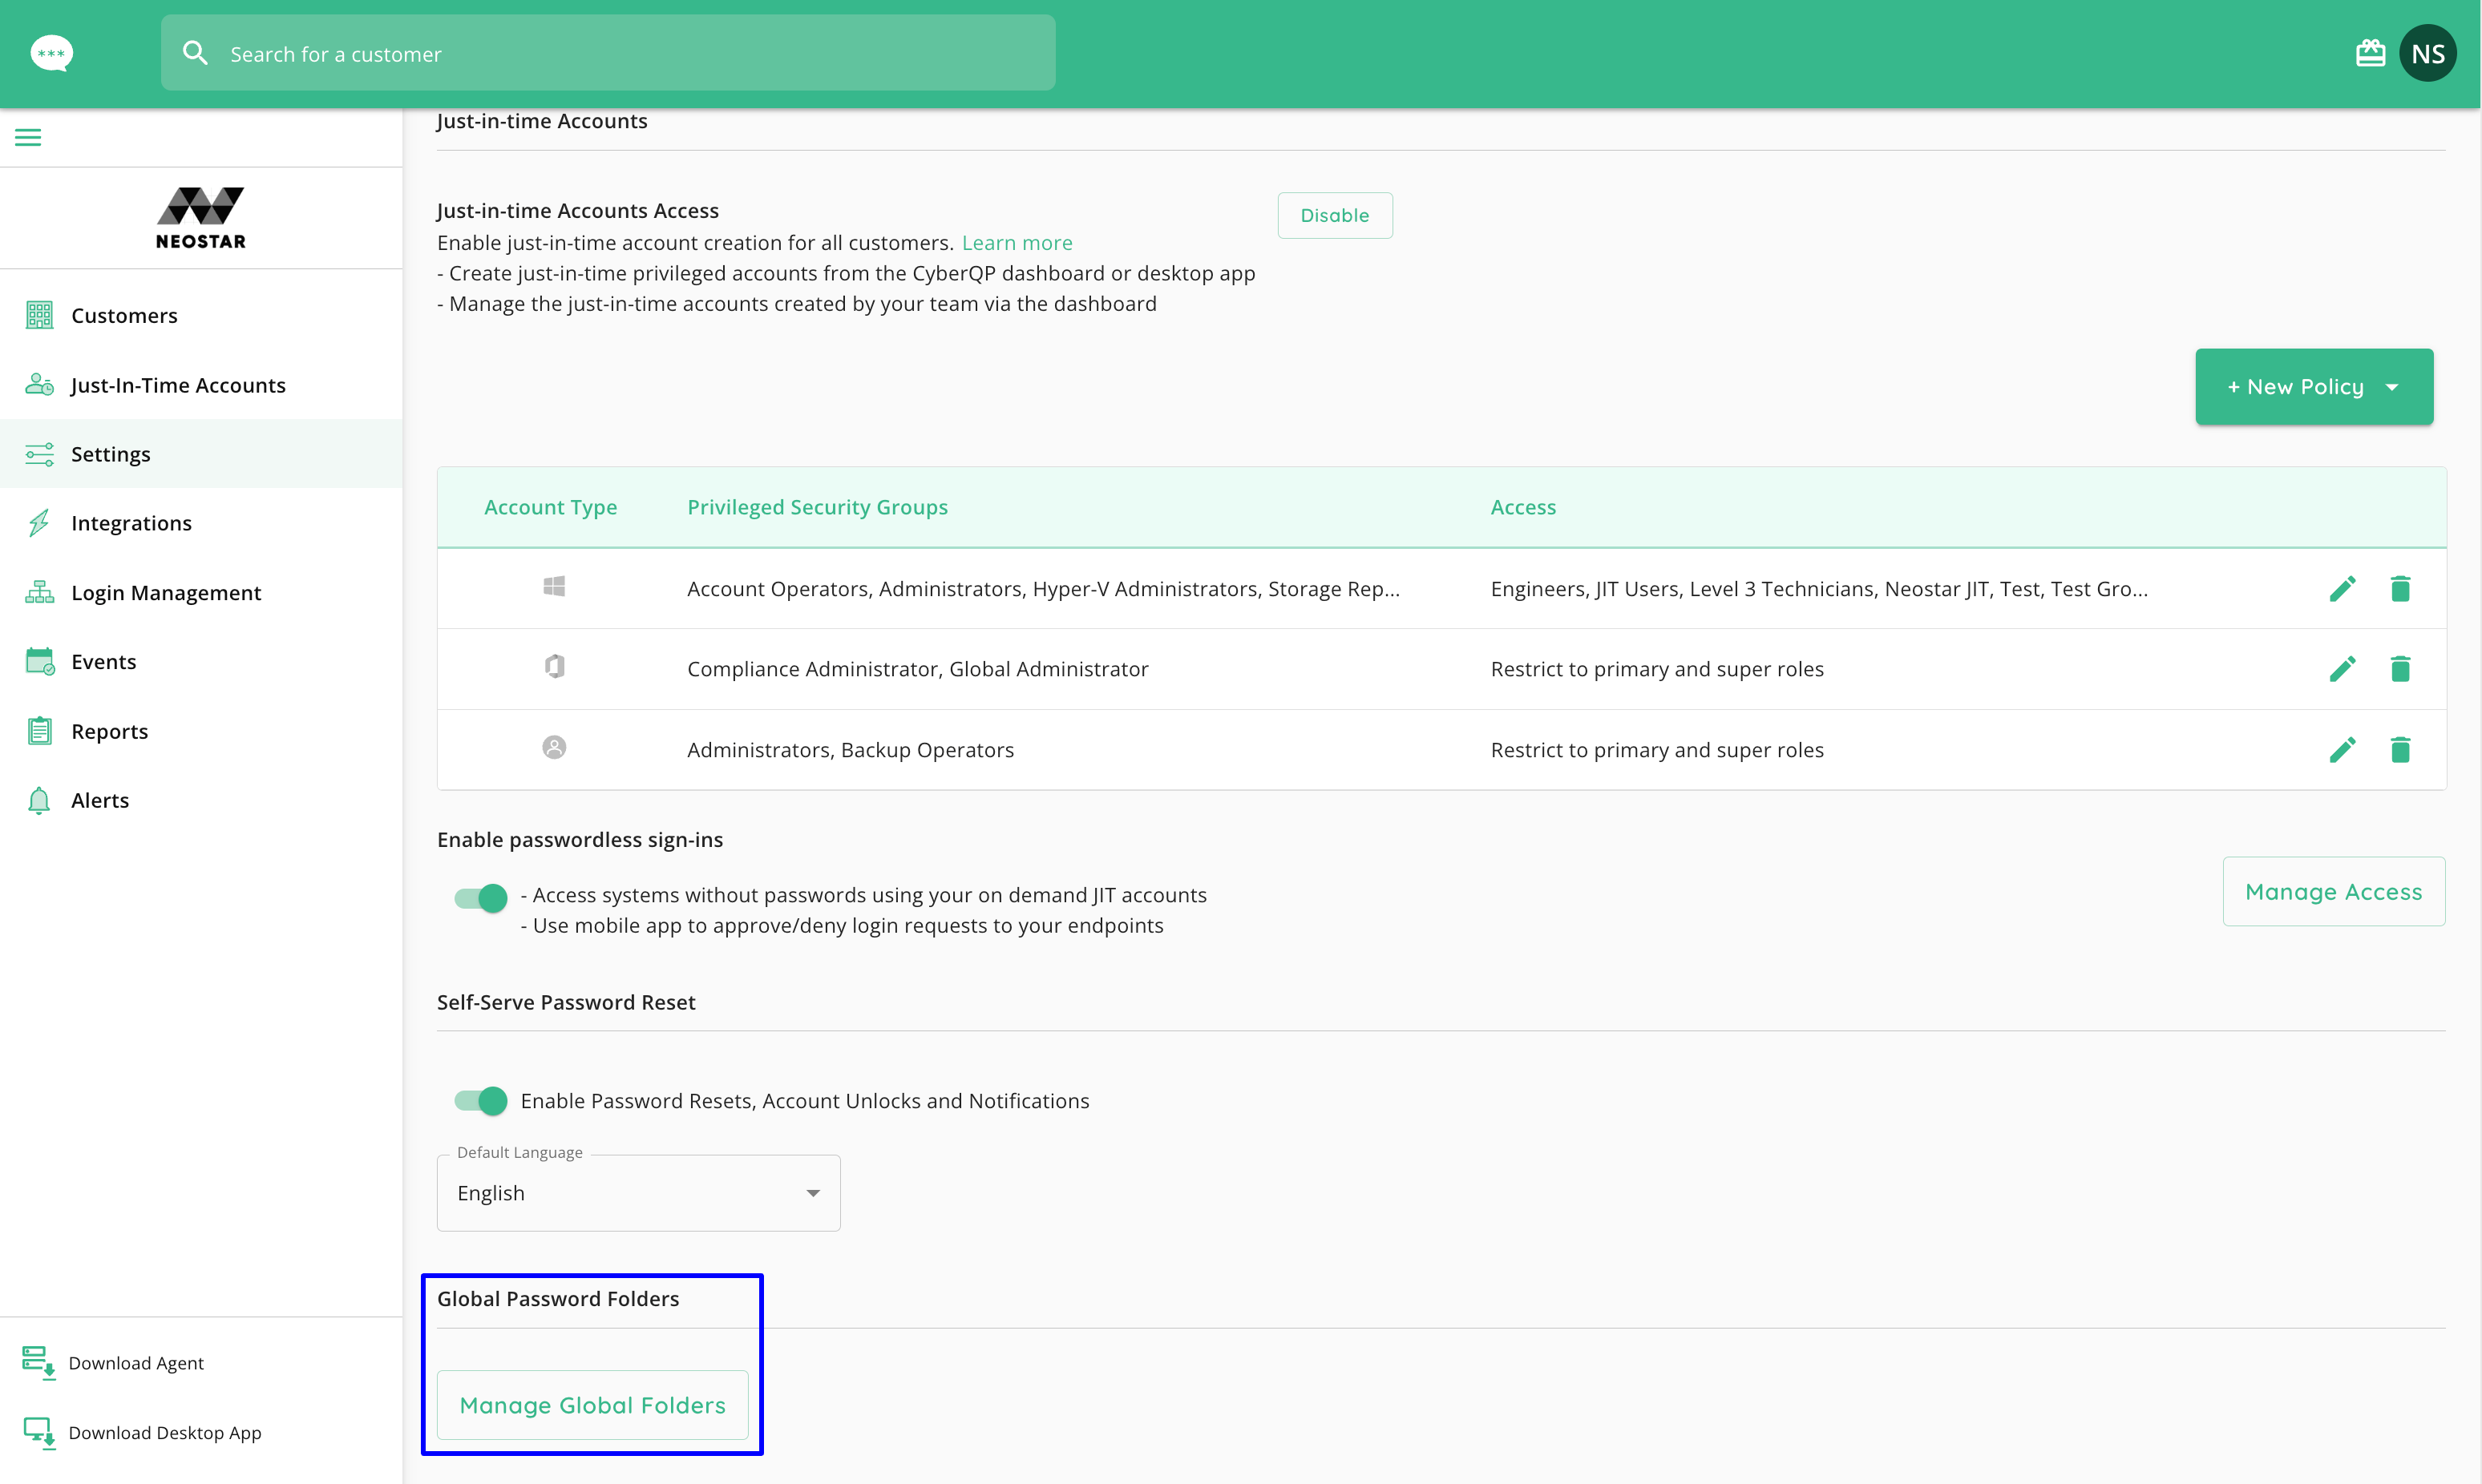Click 'Compliance Administrator, Global Administrator' cell
The width and height of the screenshot is (2482, 1484).
(x=917, y=668)
